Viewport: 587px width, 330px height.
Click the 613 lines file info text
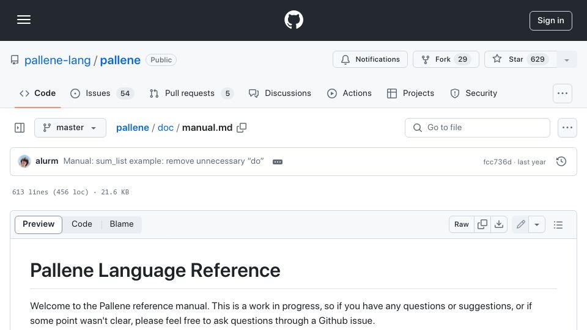[71, 192]
